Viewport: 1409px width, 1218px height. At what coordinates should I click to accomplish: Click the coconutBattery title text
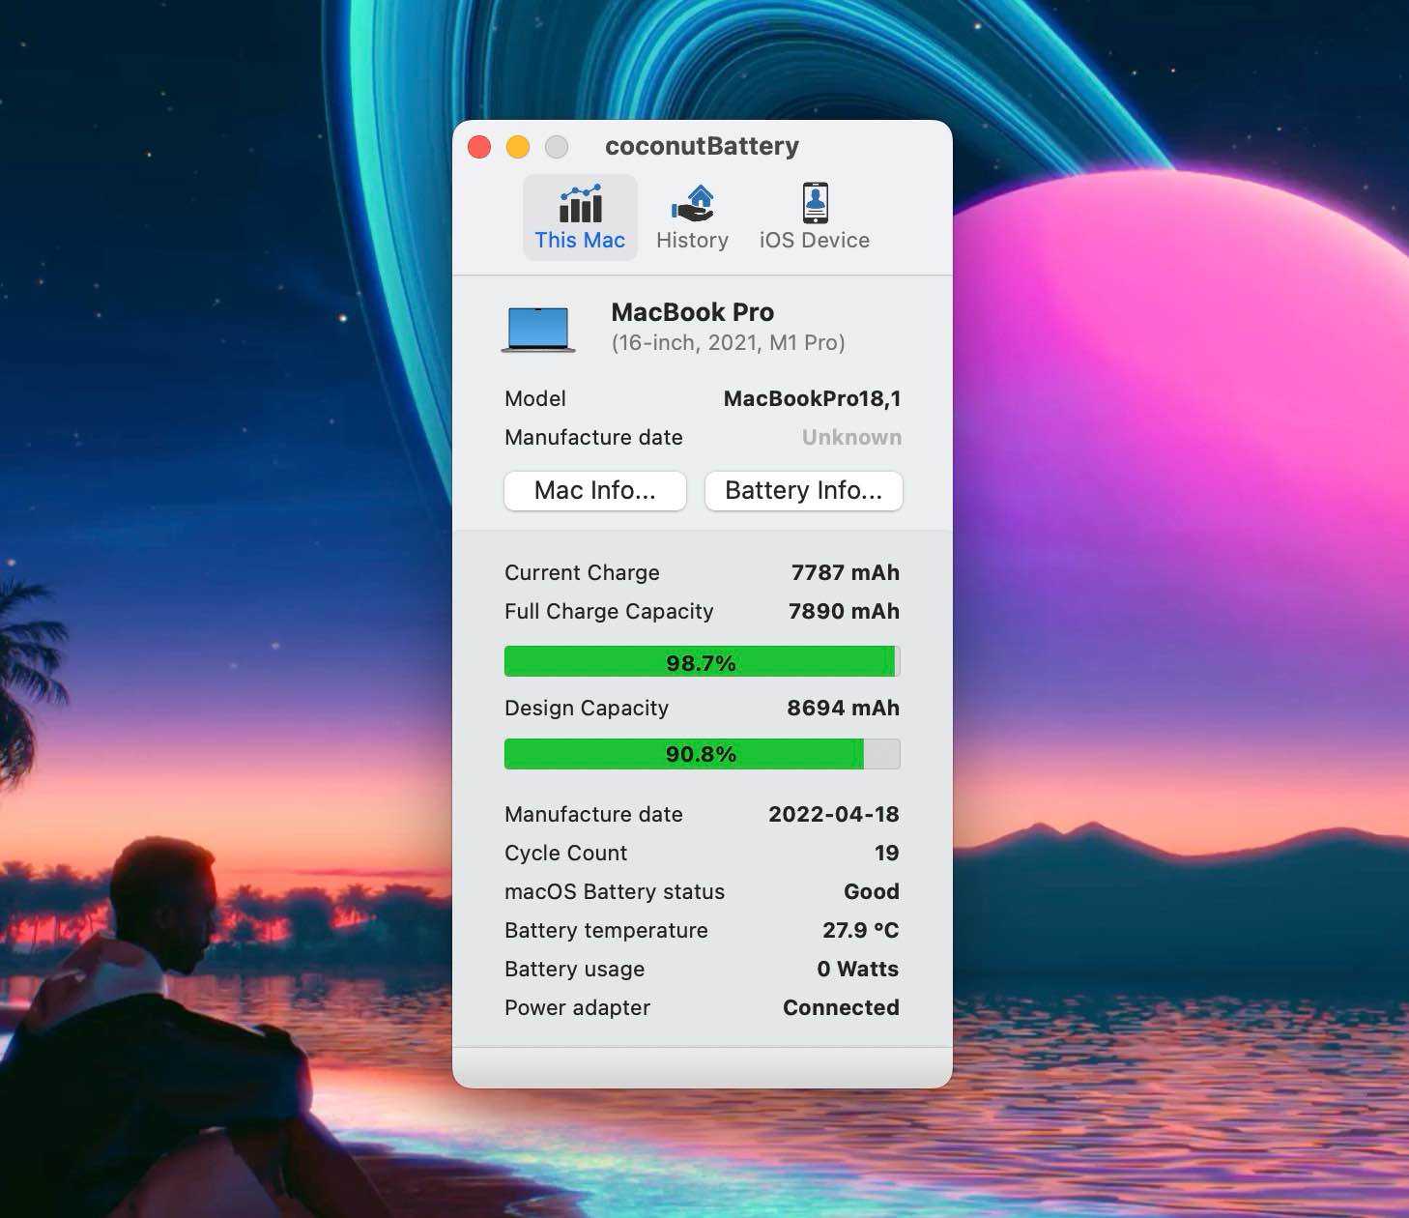click(x=703, y=146)
